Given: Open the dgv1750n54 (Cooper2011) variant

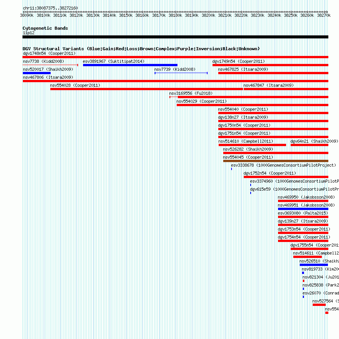Looking at the screenshot, I should [244, 126].
